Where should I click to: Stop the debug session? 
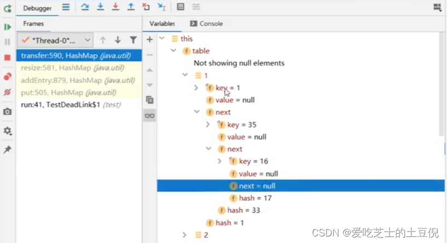[x=8, y=57]
